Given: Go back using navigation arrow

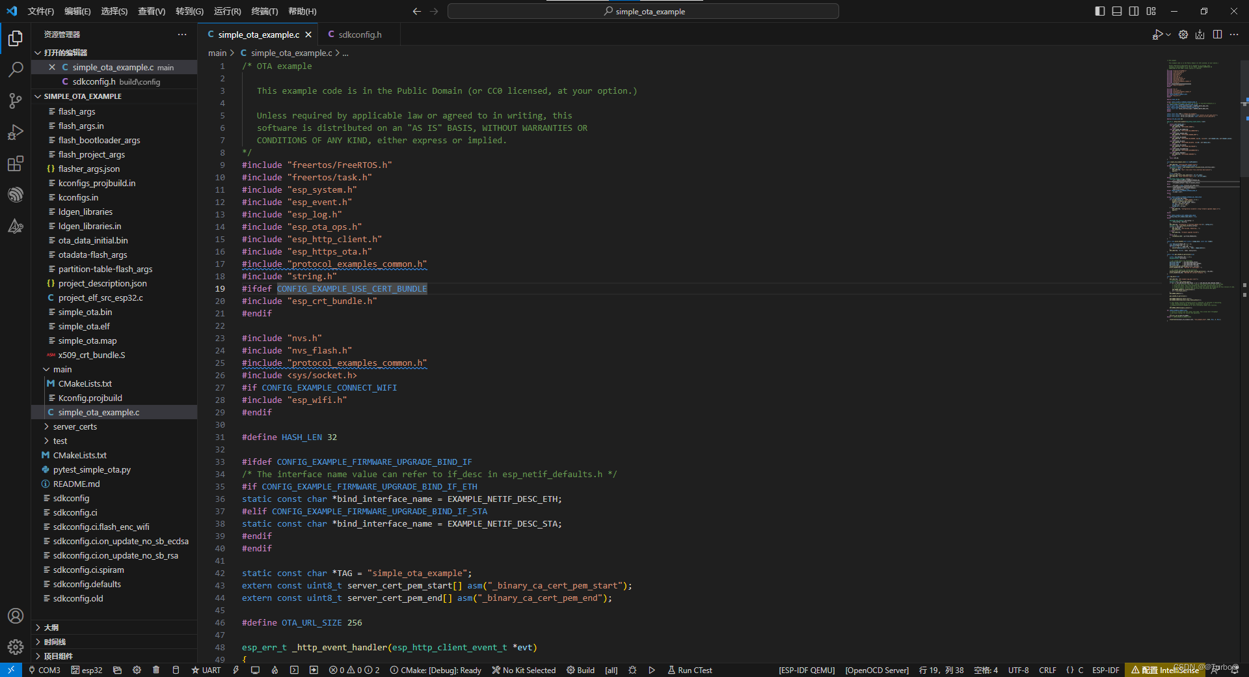Looking at the screenshot, I should click(x=417, y=11).
